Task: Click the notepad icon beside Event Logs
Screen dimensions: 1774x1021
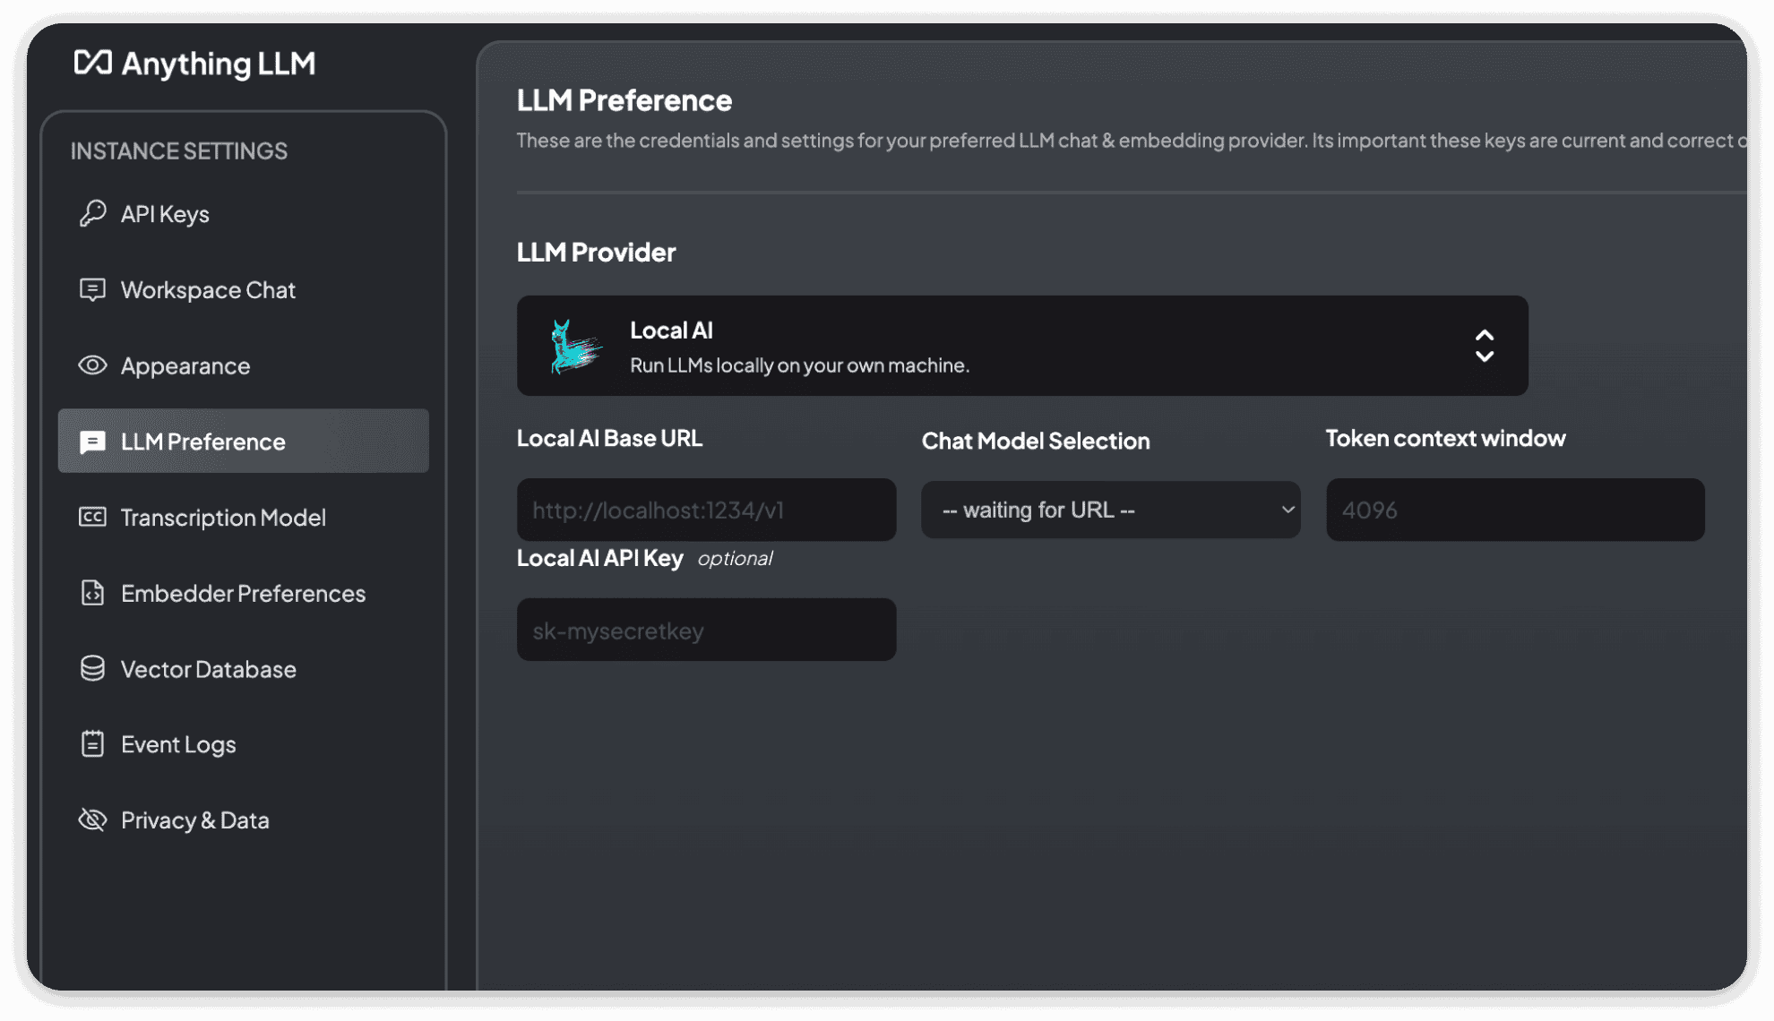Action: 92,744
